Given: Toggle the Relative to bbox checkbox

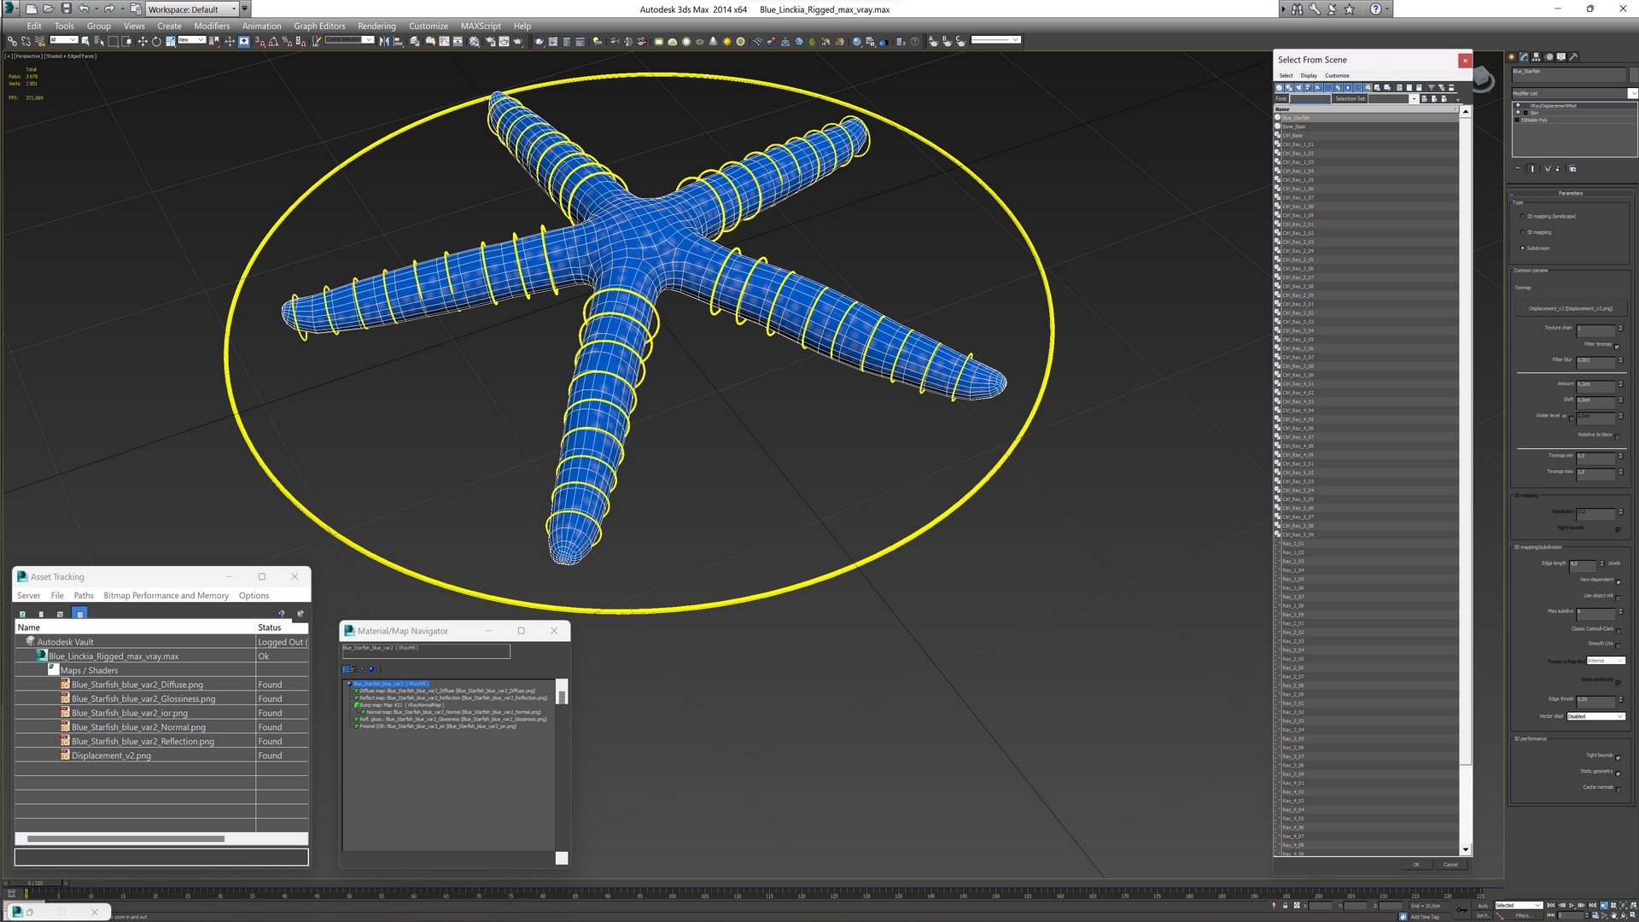Looking at the screenshot, I should click(1618, 436).
